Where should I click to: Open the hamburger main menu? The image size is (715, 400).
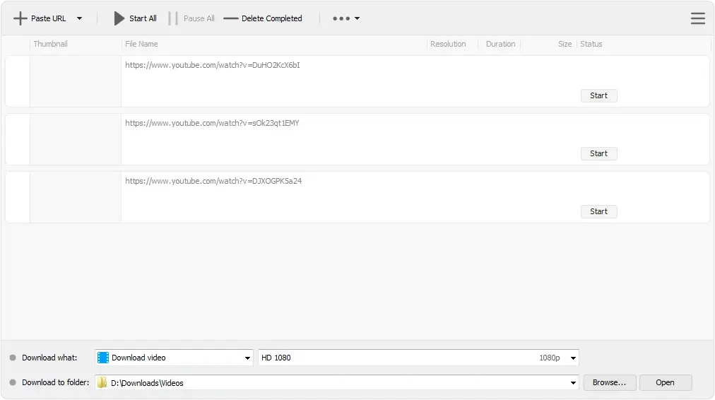click(x=697, y=18)
